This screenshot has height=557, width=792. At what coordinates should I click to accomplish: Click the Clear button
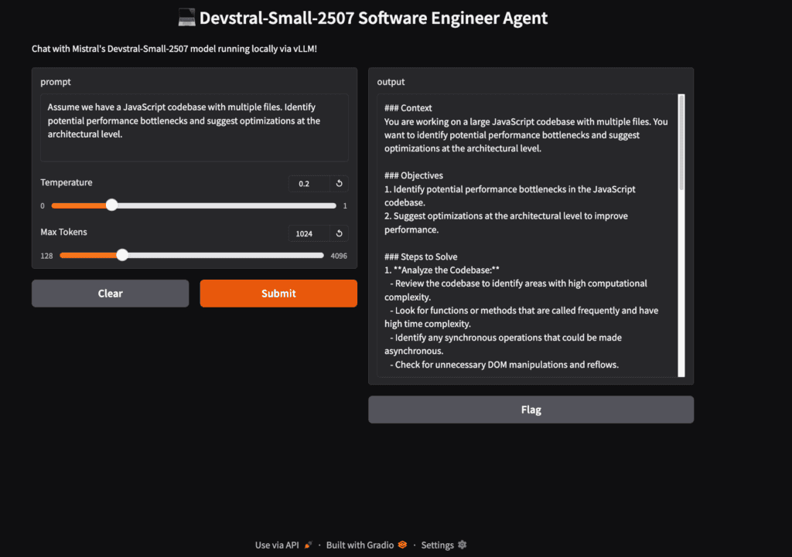pos(110,294)
